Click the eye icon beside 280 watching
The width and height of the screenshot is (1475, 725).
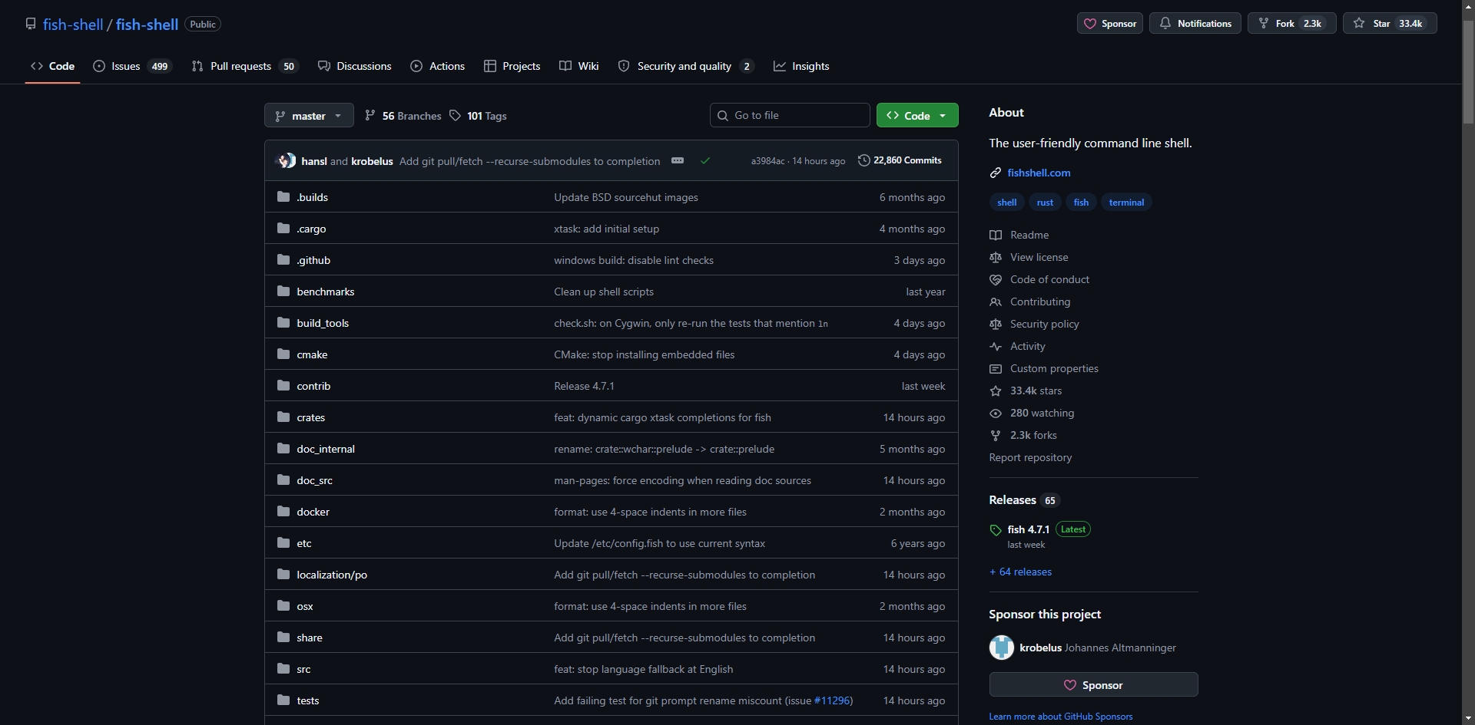pos(996,413)
